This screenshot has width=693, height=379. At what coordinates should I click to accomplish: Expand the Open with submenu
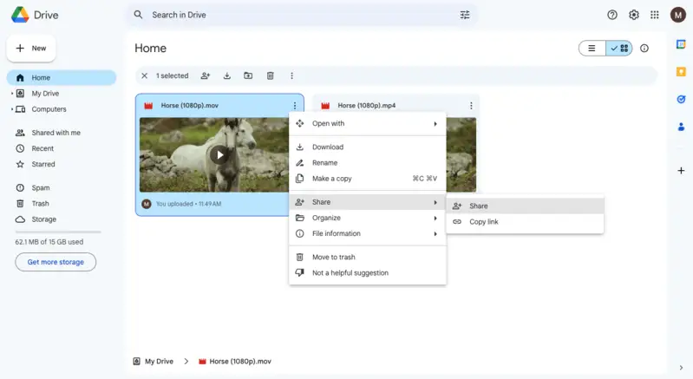click(x=367, y=124)
